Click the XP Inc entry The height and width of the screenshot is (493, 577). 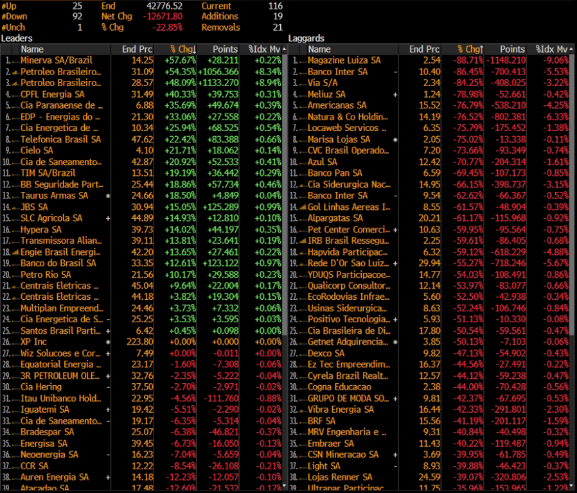pyautogui.click(x=141, y=342)
